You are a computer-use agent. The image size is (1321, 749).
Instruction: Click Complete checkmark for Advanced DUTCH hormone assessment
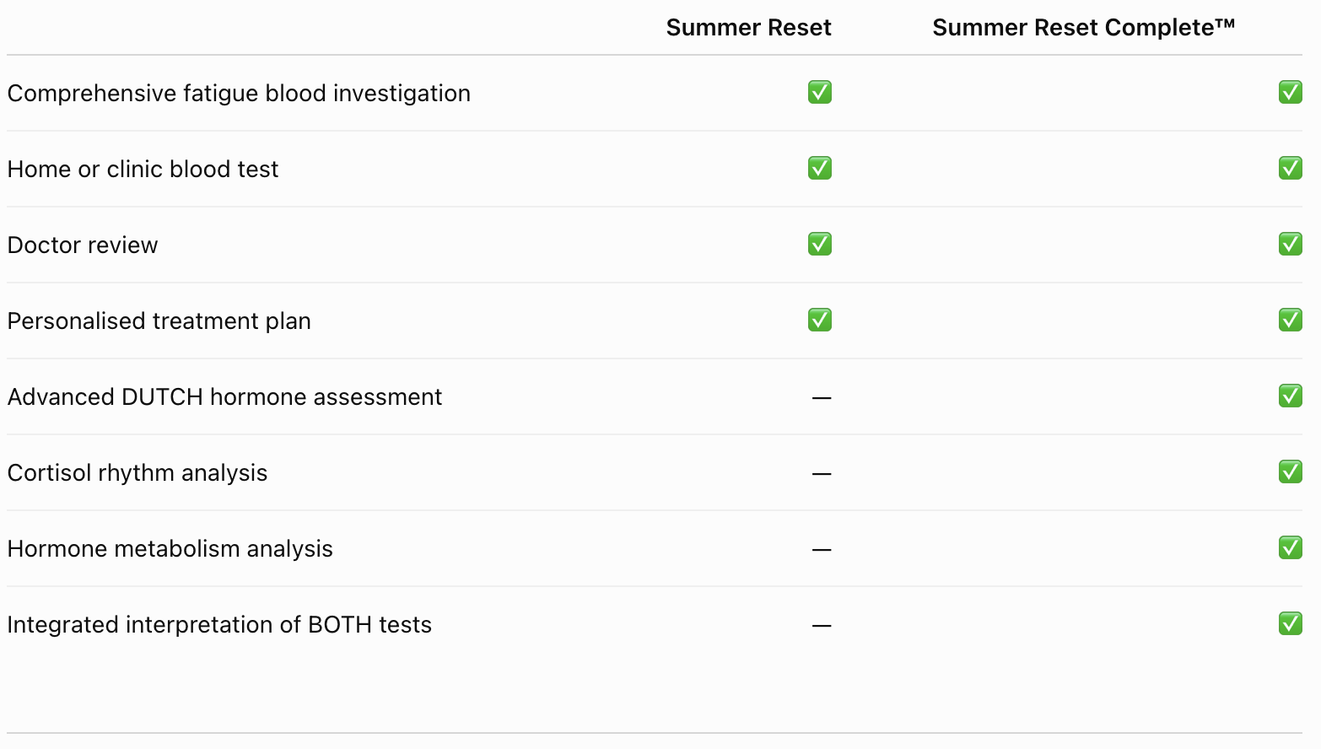(1291, 396)
